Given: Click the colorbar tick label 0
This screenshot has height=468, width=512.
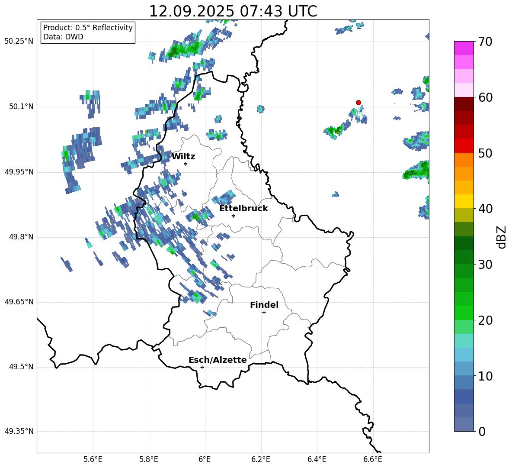Looking at the screenshot, I should click(482, 431).
